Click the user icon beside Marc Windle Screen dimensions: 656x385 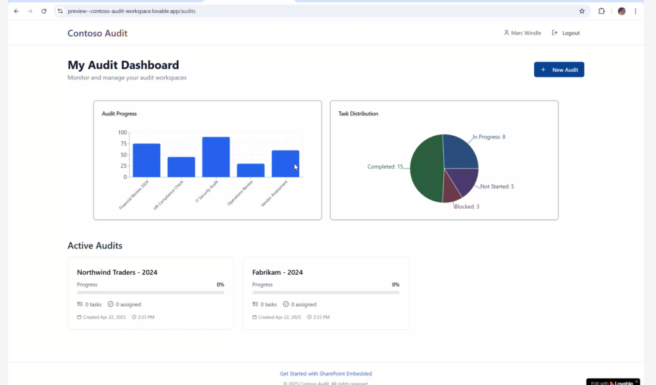coord(506,33)
